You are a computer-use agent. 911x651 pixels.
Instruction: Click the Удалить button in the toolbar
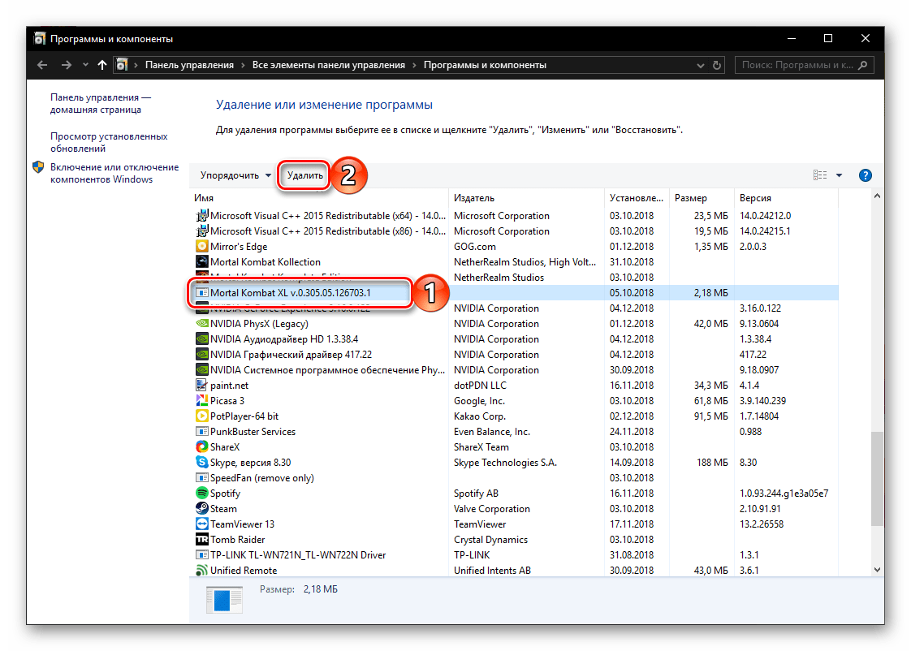tap(304, 175)
